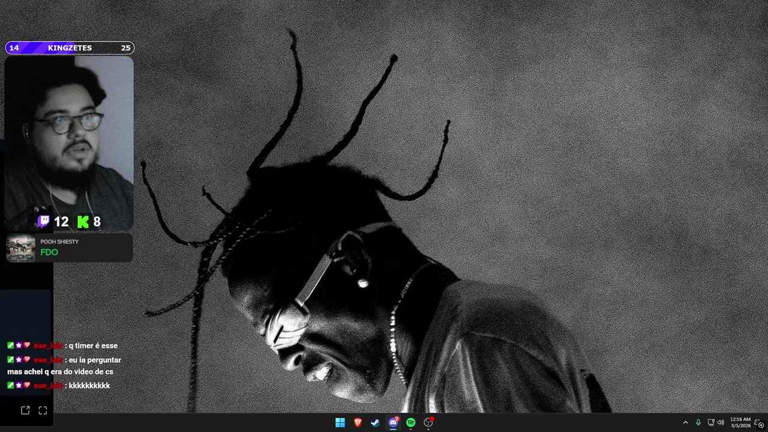Click the FDO album art thumbnail

pos(20,248)
